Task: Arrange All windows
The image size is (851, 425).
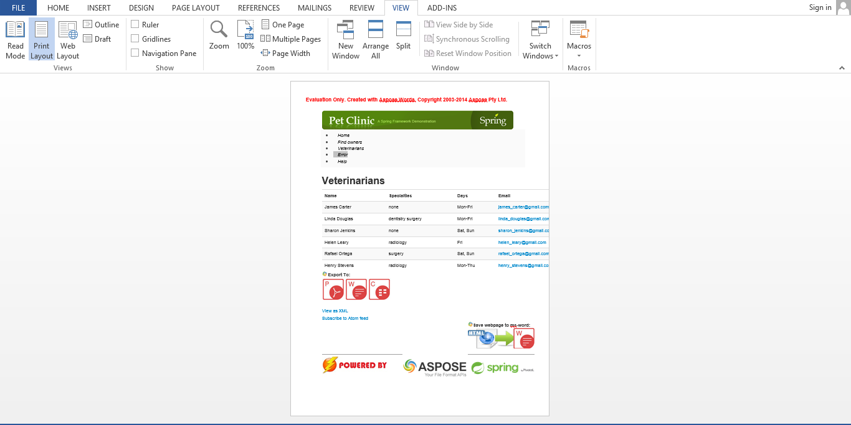Action: 376,40
